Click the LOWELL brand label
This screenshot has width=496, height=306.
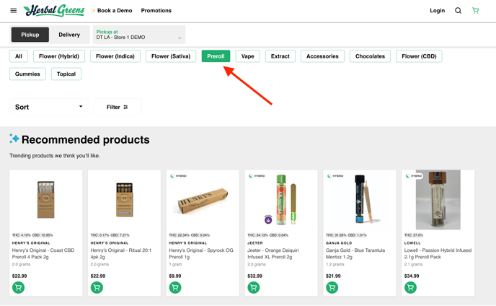tap(412, 243)
